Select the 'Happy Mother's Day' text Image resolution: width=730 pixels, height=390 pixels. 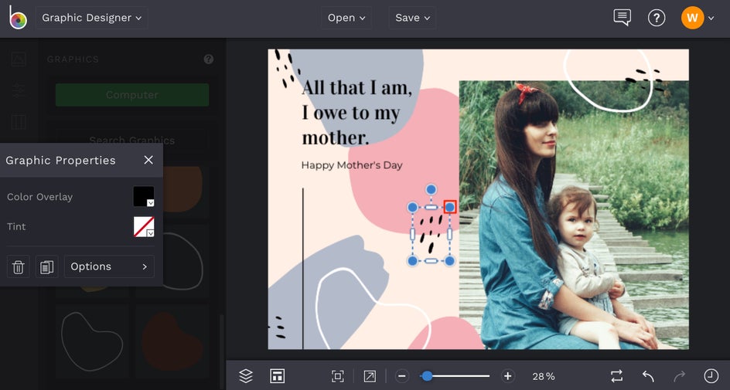click(352, 165)
